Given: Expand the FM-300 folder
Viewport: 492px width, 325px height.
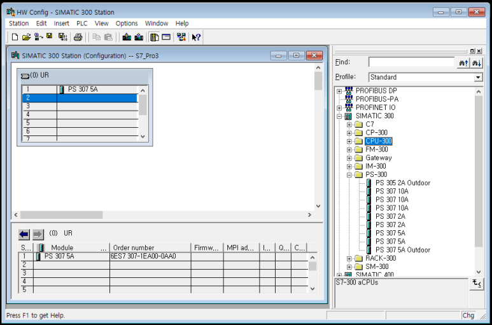Looking at the screenshot, I should click(349, 150).
